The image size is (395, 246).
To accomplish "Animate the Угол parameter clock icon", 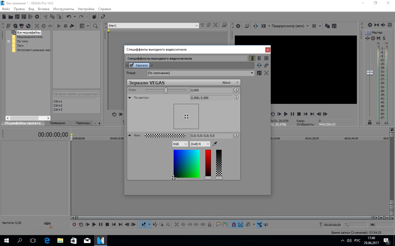I will 236,90.
